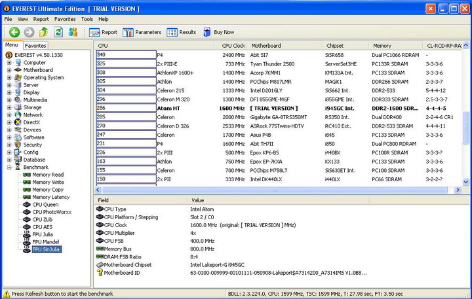Open the View menu
The width and height of the screenshot is (472, 299).
click(x=22, y=19)
